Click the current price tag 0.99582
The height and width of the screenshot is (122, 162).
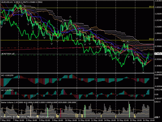click(158, 54)
